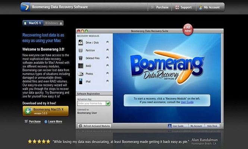The width and height of the screenshot is (248, 149).
Task: Select the Deleted Files trash icon
Action: 81,58
